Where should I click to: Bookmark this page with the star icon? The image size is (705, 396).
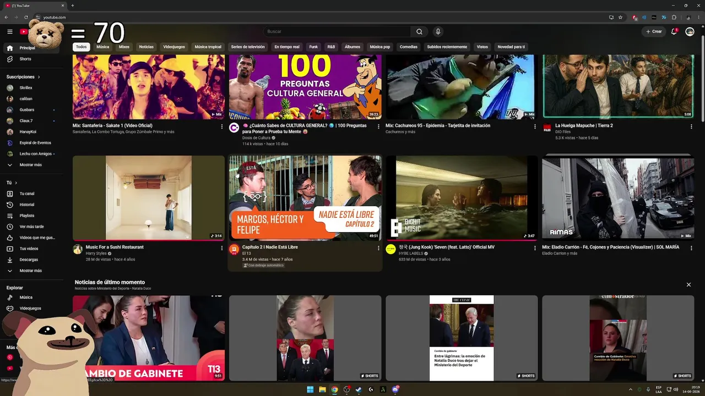click(620, 17)
